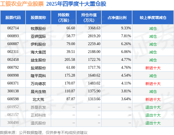Screen dimensions: 174x135
Task: Click net value ratio 9.33%
Action: tap(126, 28)
